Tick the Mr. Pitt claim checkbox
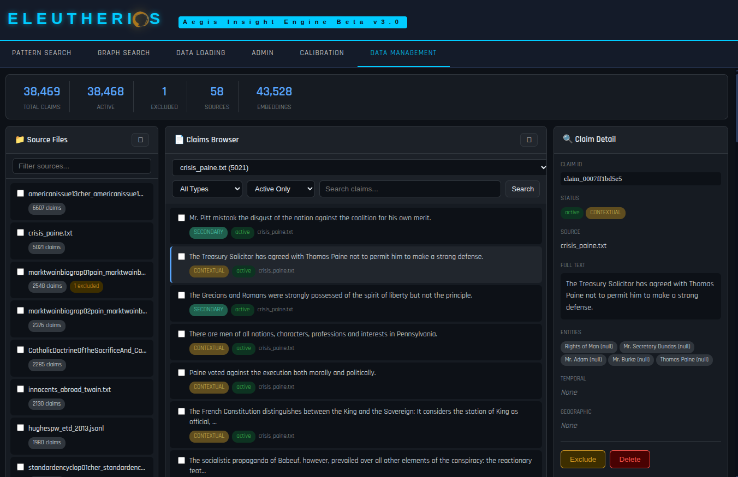This screenshot has height=477, width=738. pos(182,218)
